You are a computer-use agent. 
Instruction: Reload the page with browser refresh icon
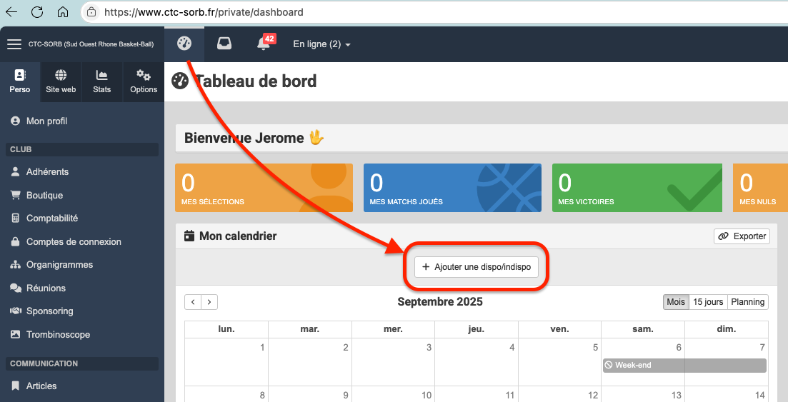[x=37, y=12]
